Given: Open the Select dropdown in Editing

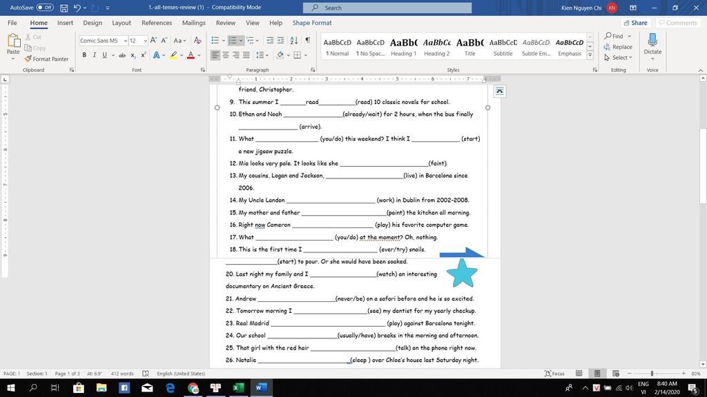Looking at the screenshot, I should coord(618,58).
